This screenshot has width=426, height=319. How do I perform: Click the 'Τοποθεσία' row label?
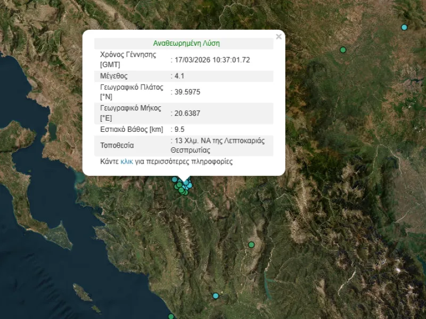click(117, 145)
